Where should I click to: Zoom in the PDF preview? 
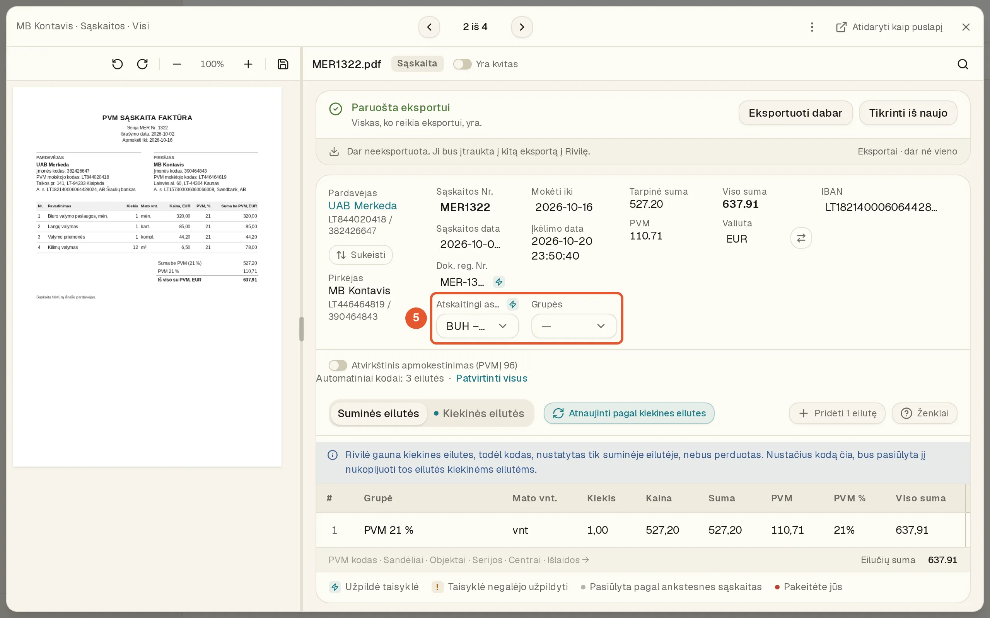(x=248, y=64)
